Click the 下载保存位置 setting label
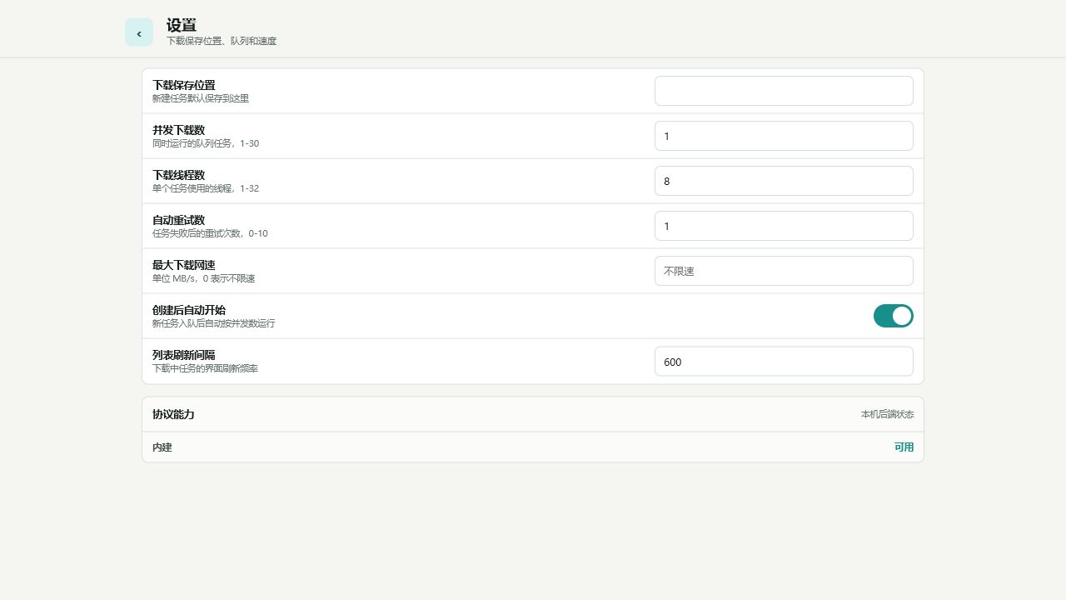Viewport: 1066px width, 600px height. pos(183,85)
